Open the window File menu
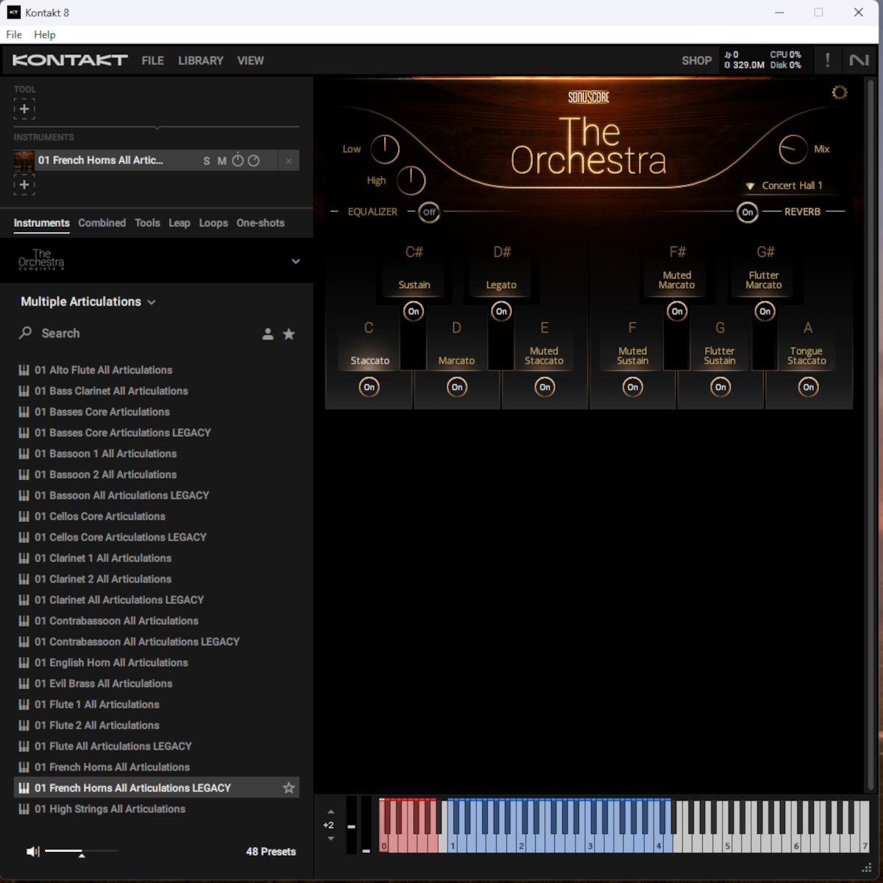 14,35
